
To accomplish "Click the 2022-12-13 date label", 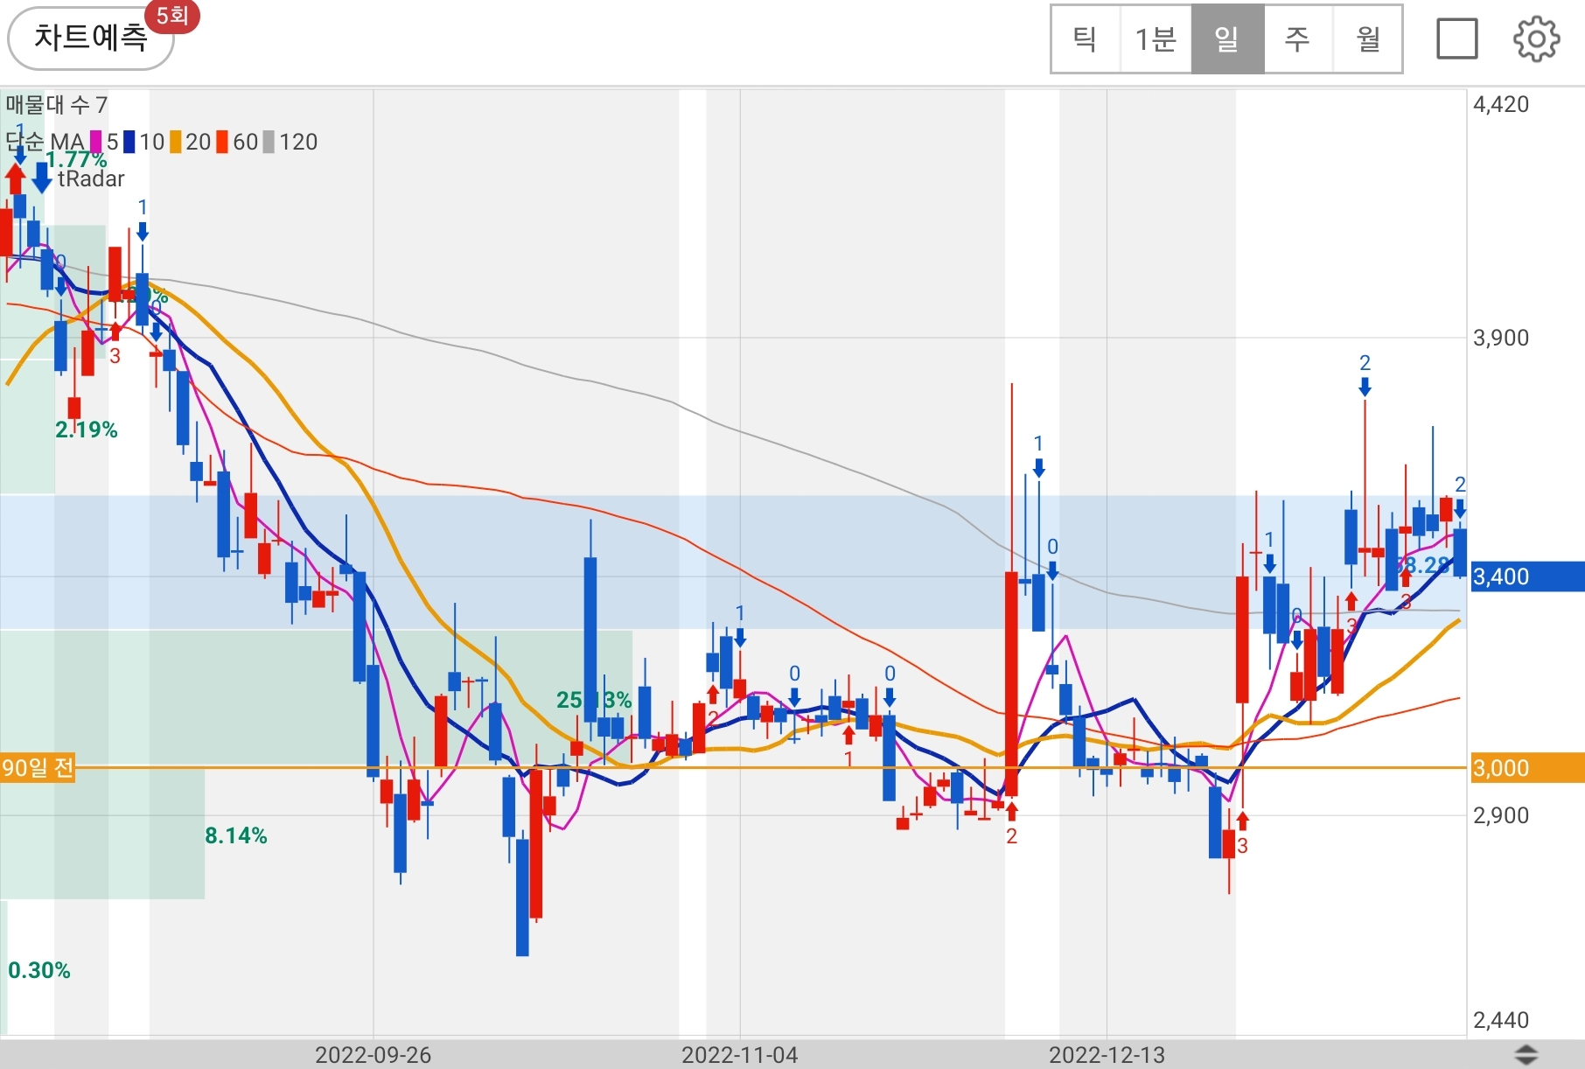I will click(x=1107, y=1055).
